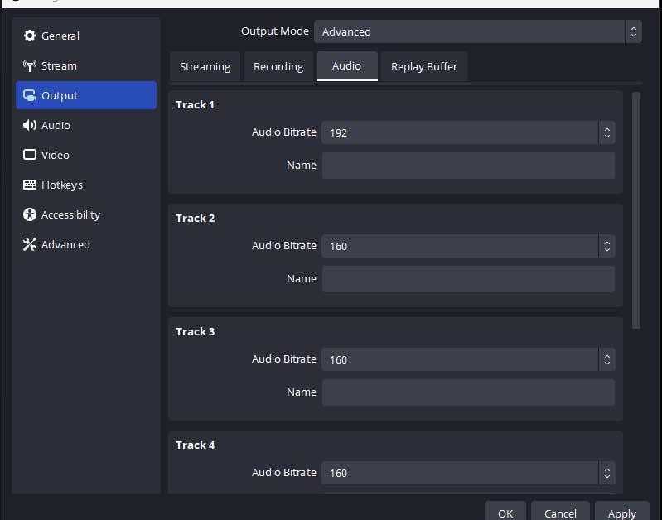The height and width of the screenshot is (520, 662).
Task: Open Advanced settings via tools icon
Action: (x=30, y=244)
